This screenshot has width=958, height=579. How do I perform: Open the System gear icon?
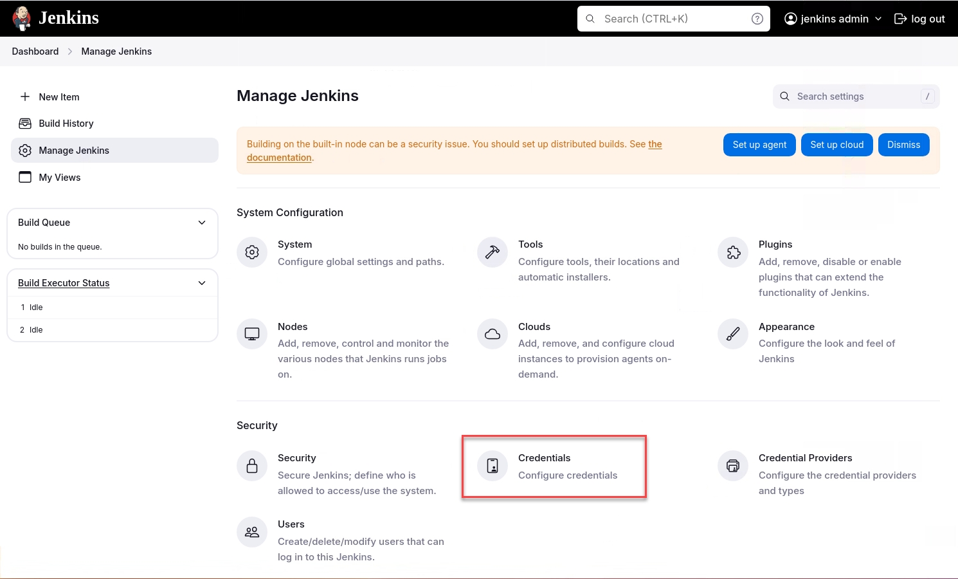click(252, 252)
